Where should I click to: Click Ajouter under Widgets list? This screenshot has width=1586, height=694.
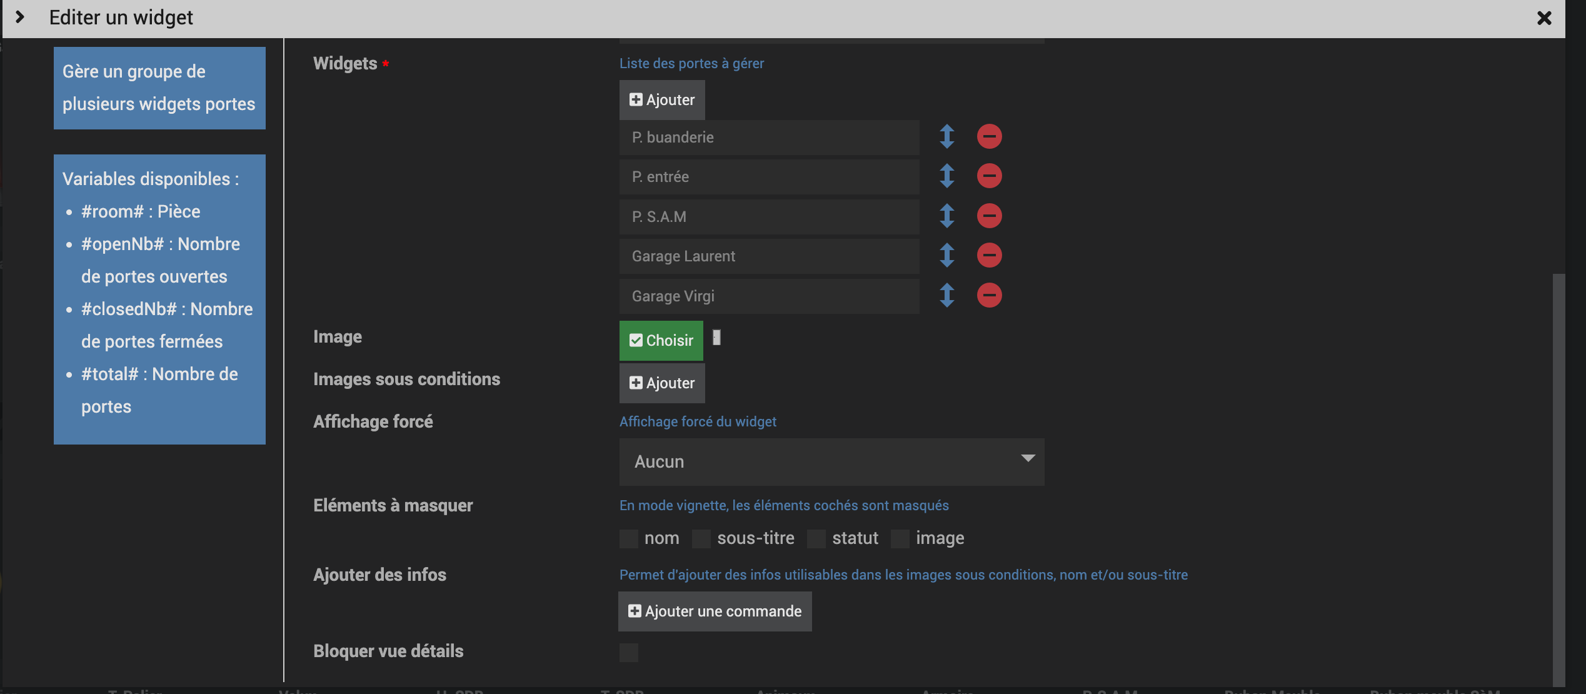coord(661,100)
